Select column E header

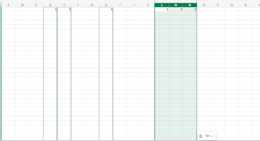[64, 5]
